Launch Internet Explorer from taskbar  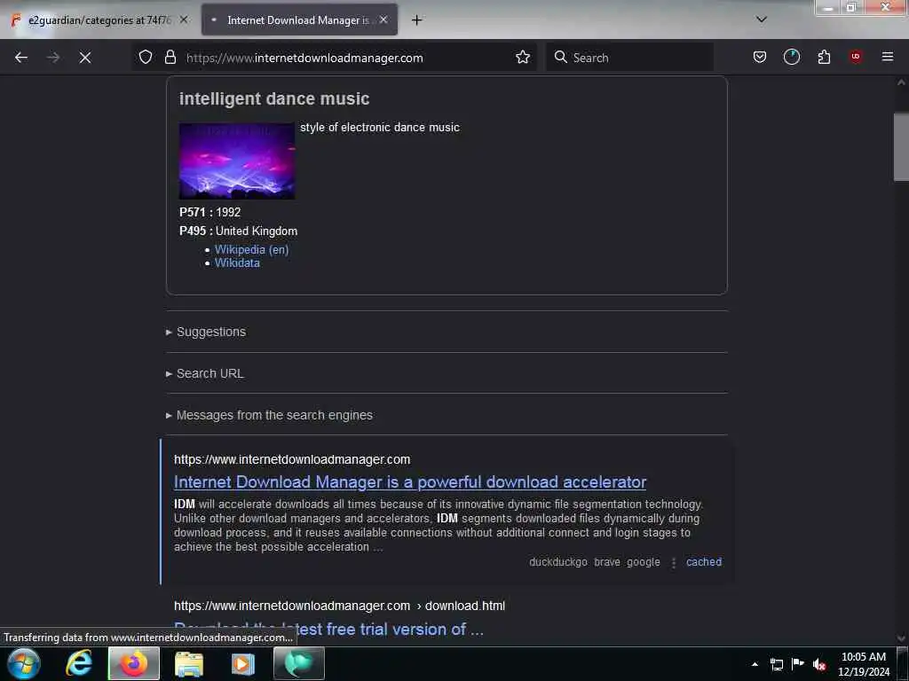pyautogui.click(x=78, y=663)
